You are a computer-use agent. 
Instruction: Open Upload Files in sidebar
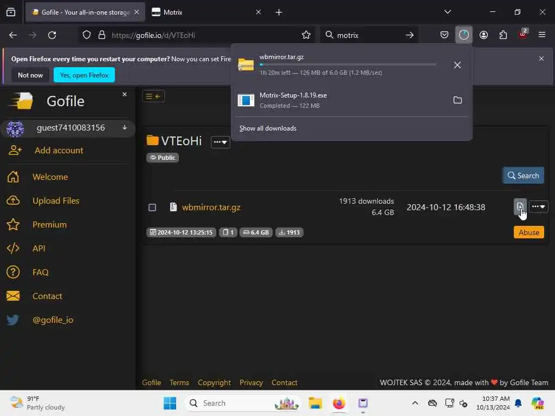tap(56, 200)
